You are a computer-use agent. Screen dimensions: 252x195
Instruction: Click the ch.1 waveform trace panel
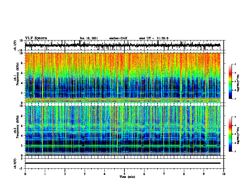124,45
